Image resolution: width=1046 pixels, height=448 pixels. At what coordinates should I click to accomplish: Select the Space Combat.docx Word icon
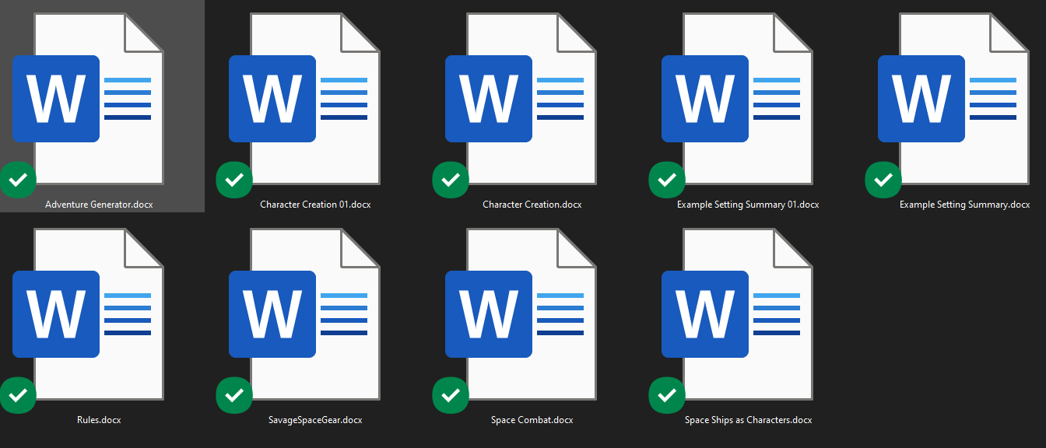click(x=521, y=314)
